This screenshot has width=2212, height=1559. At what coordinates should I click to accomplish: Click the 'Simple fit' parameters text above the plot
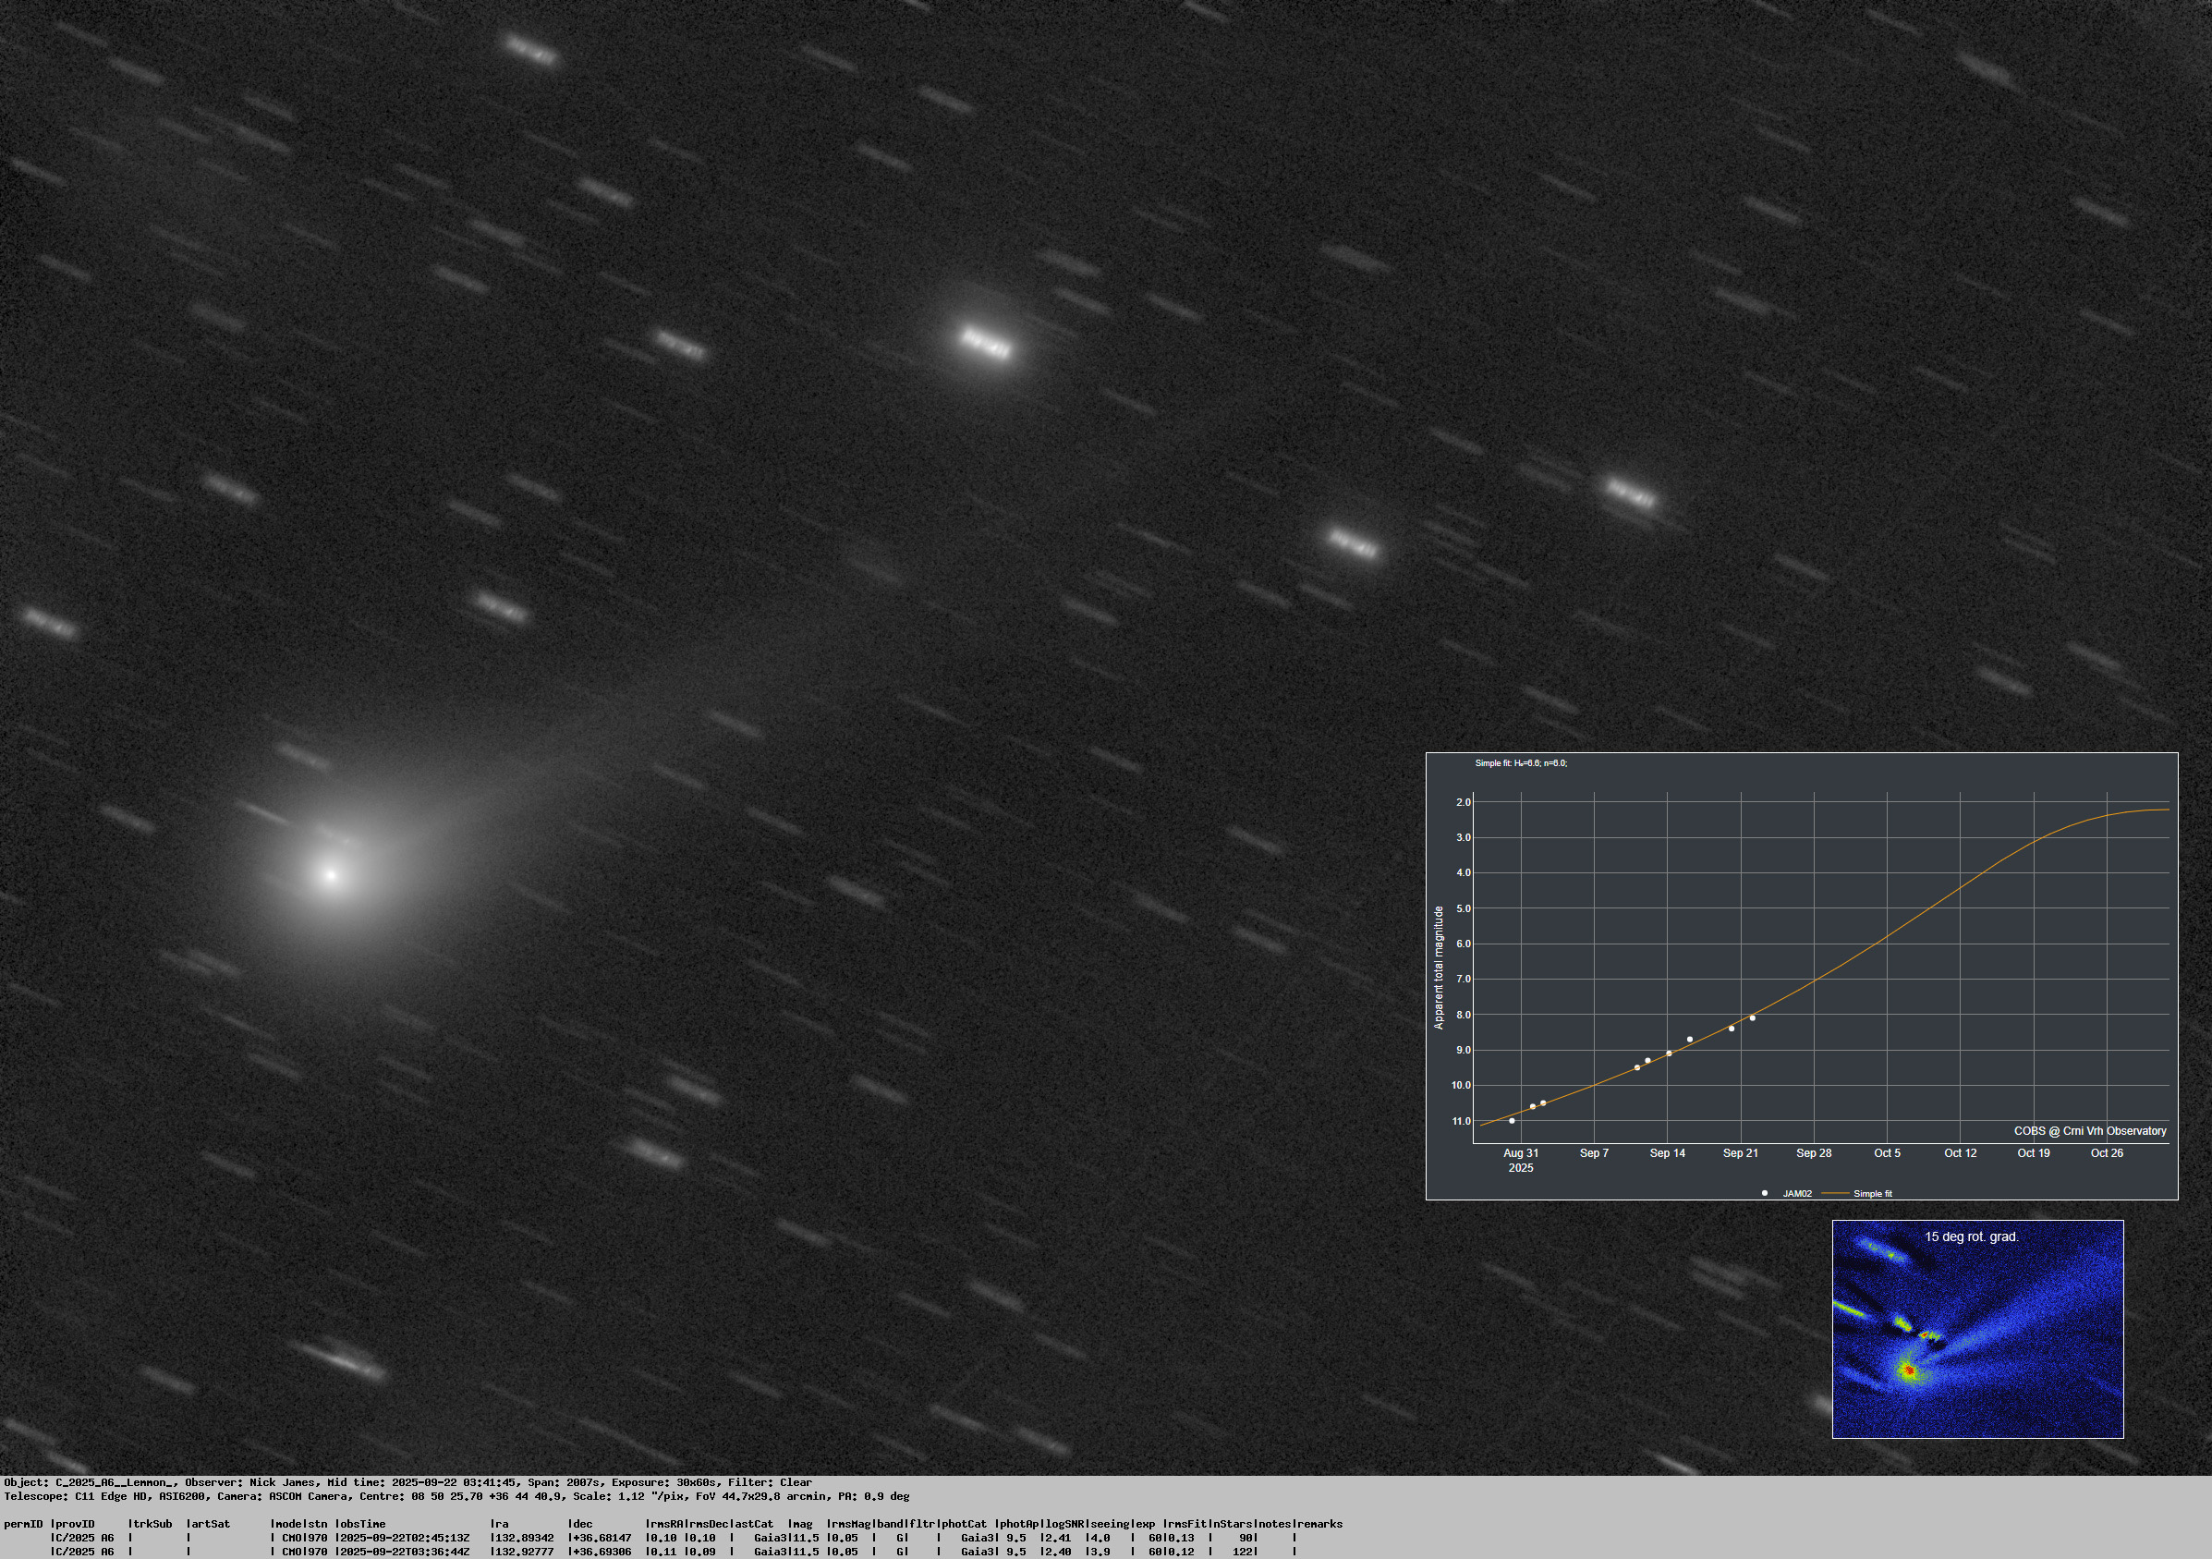coord(1520,763)
